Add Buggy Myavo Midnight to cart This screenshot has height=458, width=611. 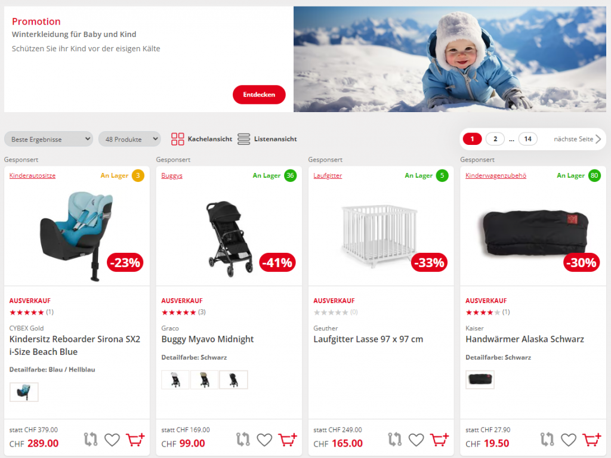288,440
